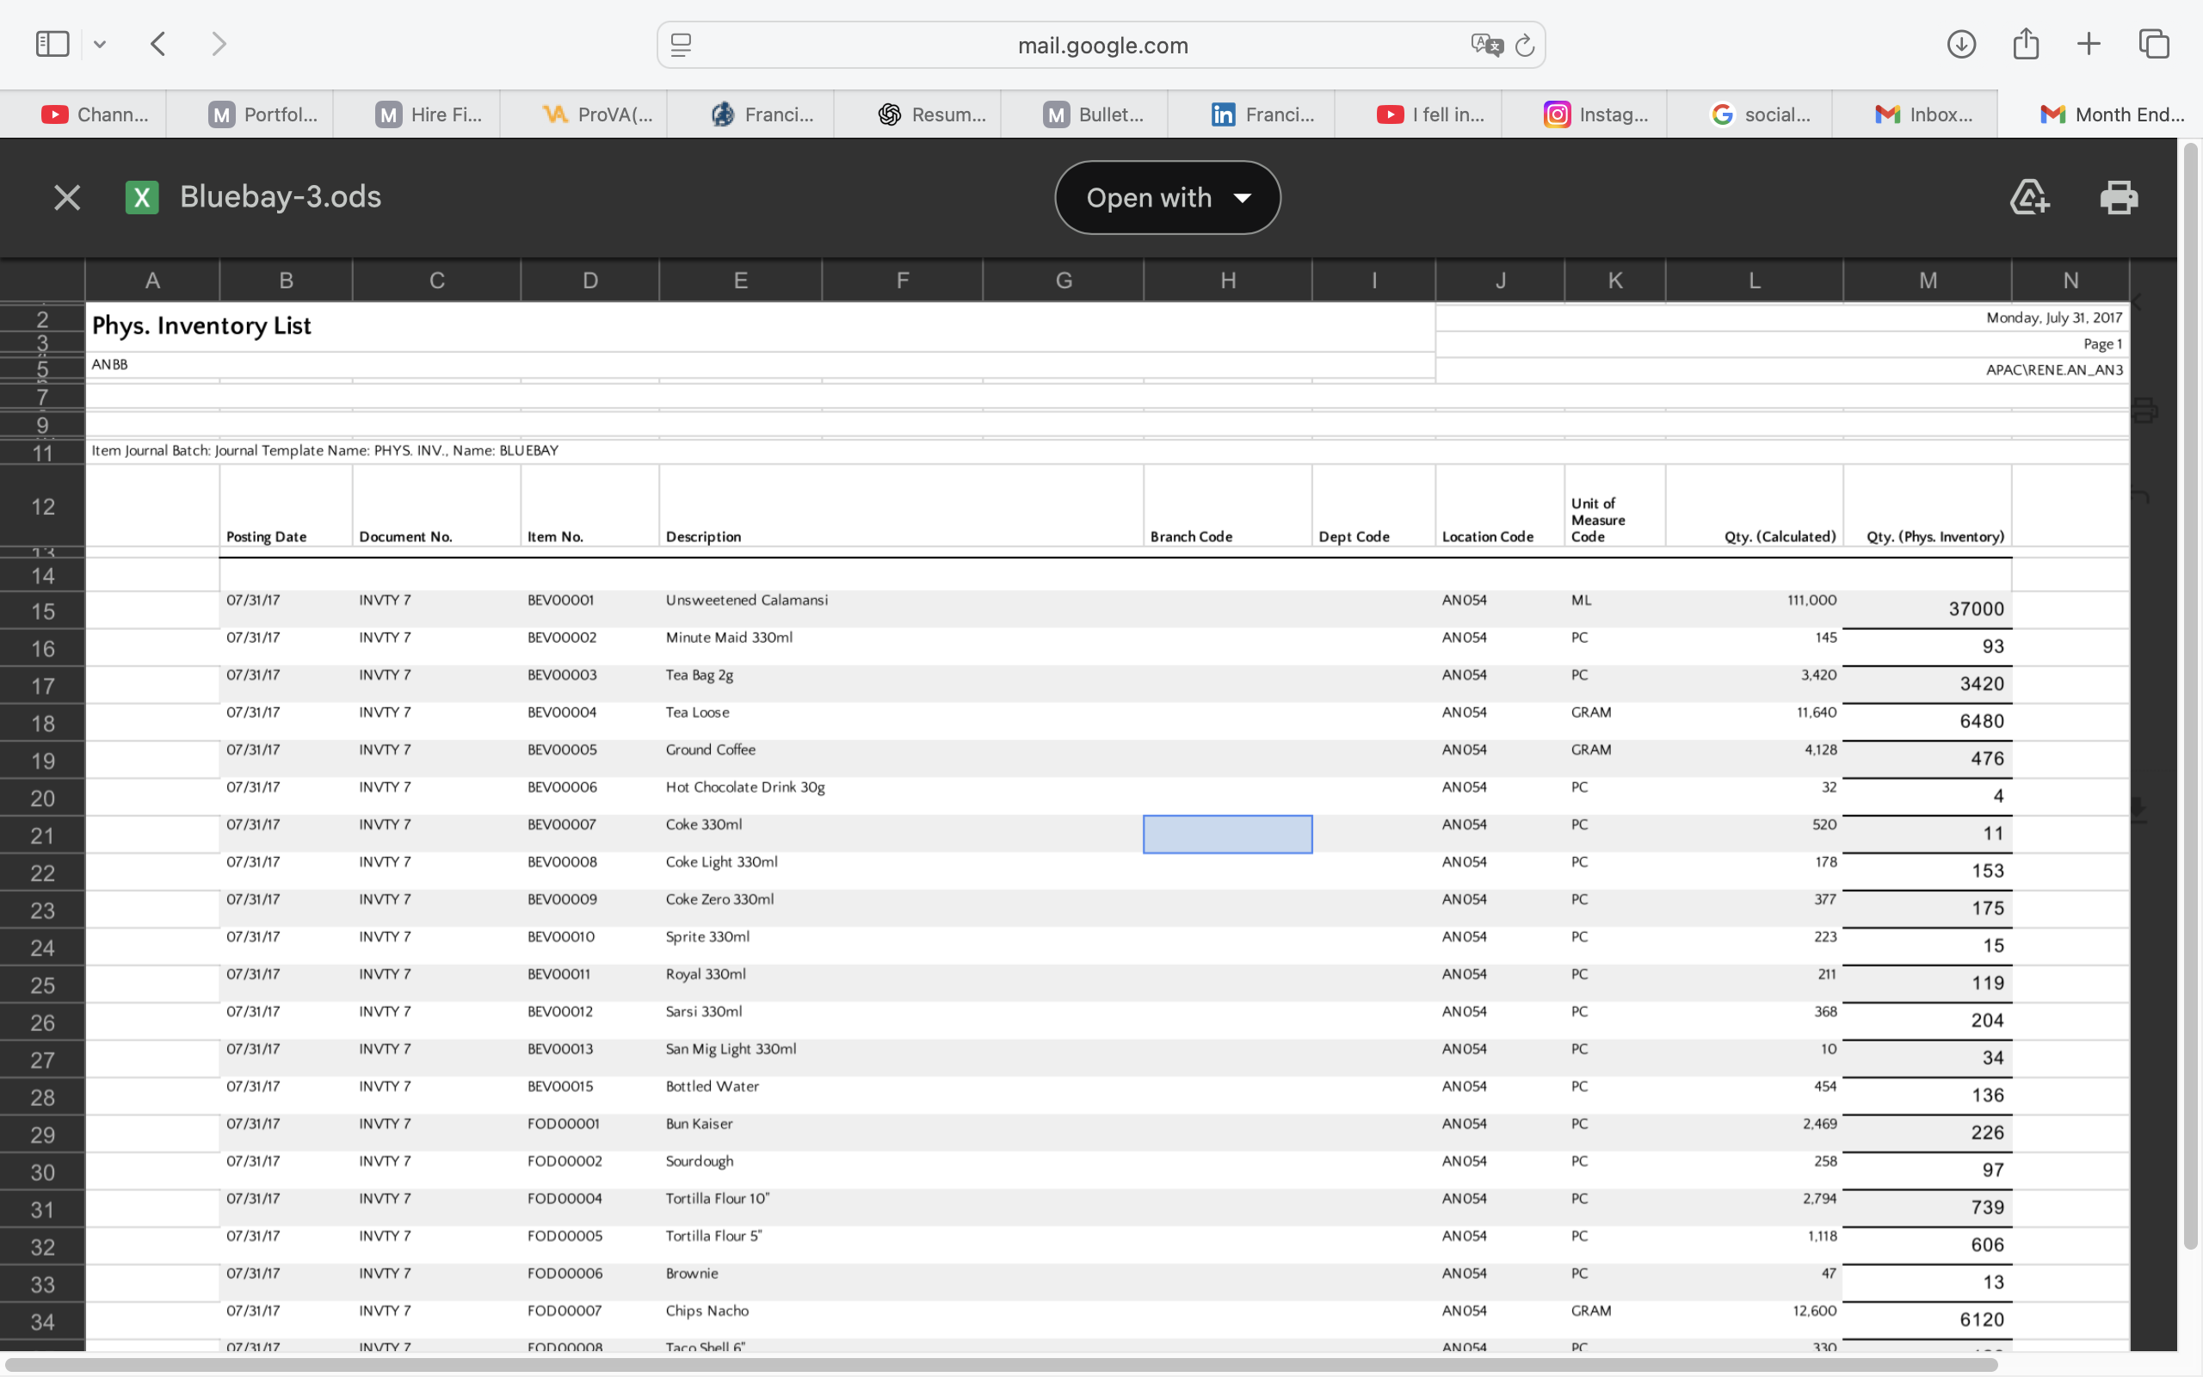Click the mail.google.com address field
The width and height of the screenshot is (2203, 1377).
[1101, 45]
